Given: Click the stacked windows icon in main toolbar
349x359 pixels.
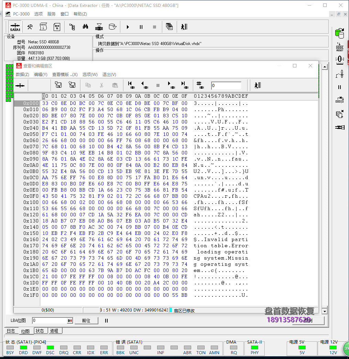Looking at the screenshot, I should (x=169, y=27).
